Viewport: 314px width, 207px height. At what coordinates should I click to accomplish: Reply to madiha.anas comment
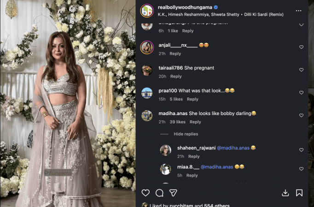pyautogui.click(x=195, y=122)
